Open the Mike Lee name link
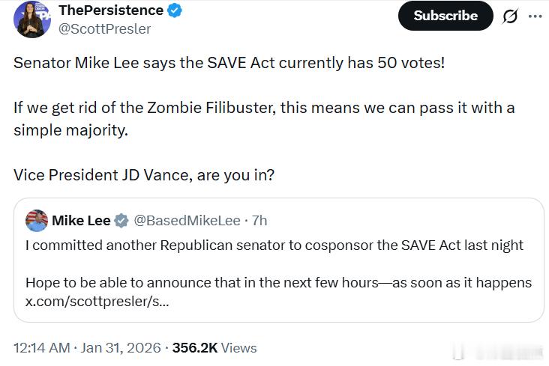This screenshot has height=366, width=549. [80, 220]
